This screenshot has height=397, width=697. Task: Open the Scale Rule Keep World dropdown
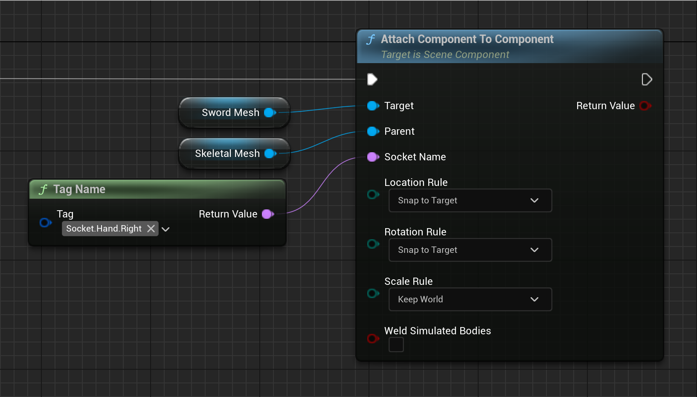click(x=470, y=299)
